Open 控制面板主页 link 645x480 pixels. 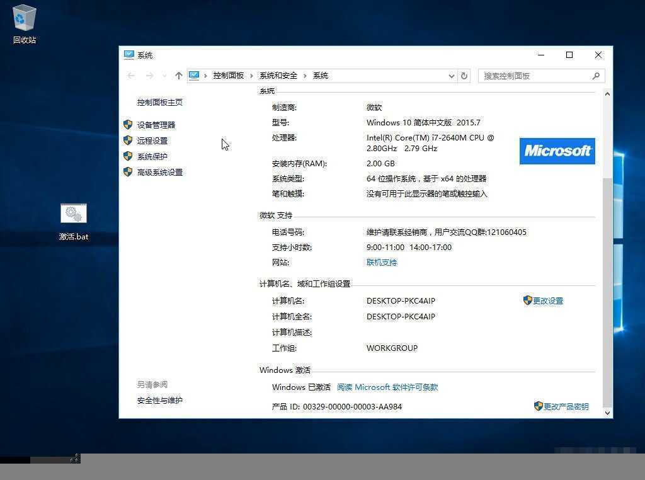[x=159, y=103]
